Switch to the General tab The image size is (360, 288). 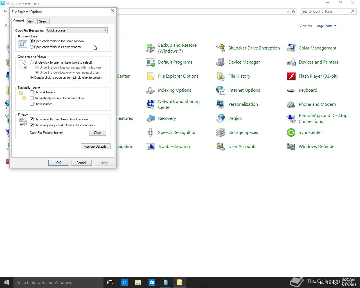19,21
